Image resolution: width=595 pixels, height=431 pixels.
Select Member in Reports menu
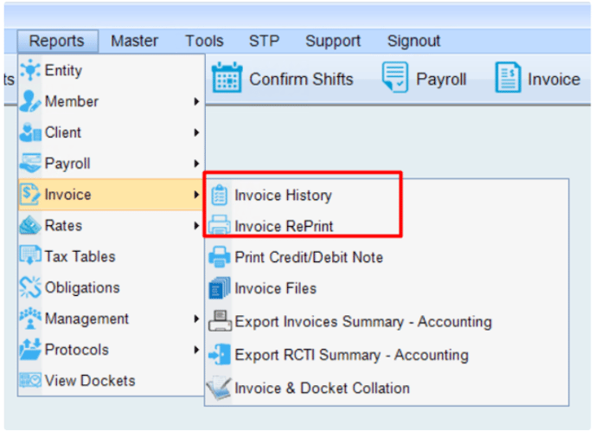pyautogui.click(x=112, y=101)
